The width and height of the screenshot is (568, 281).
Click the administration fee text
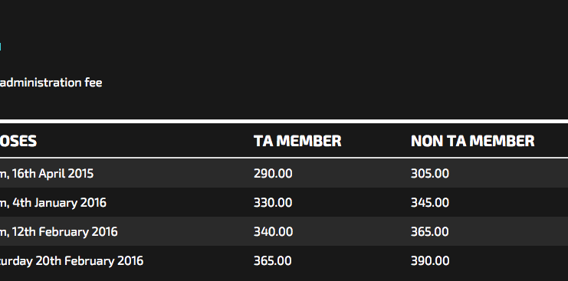point(51,83)
